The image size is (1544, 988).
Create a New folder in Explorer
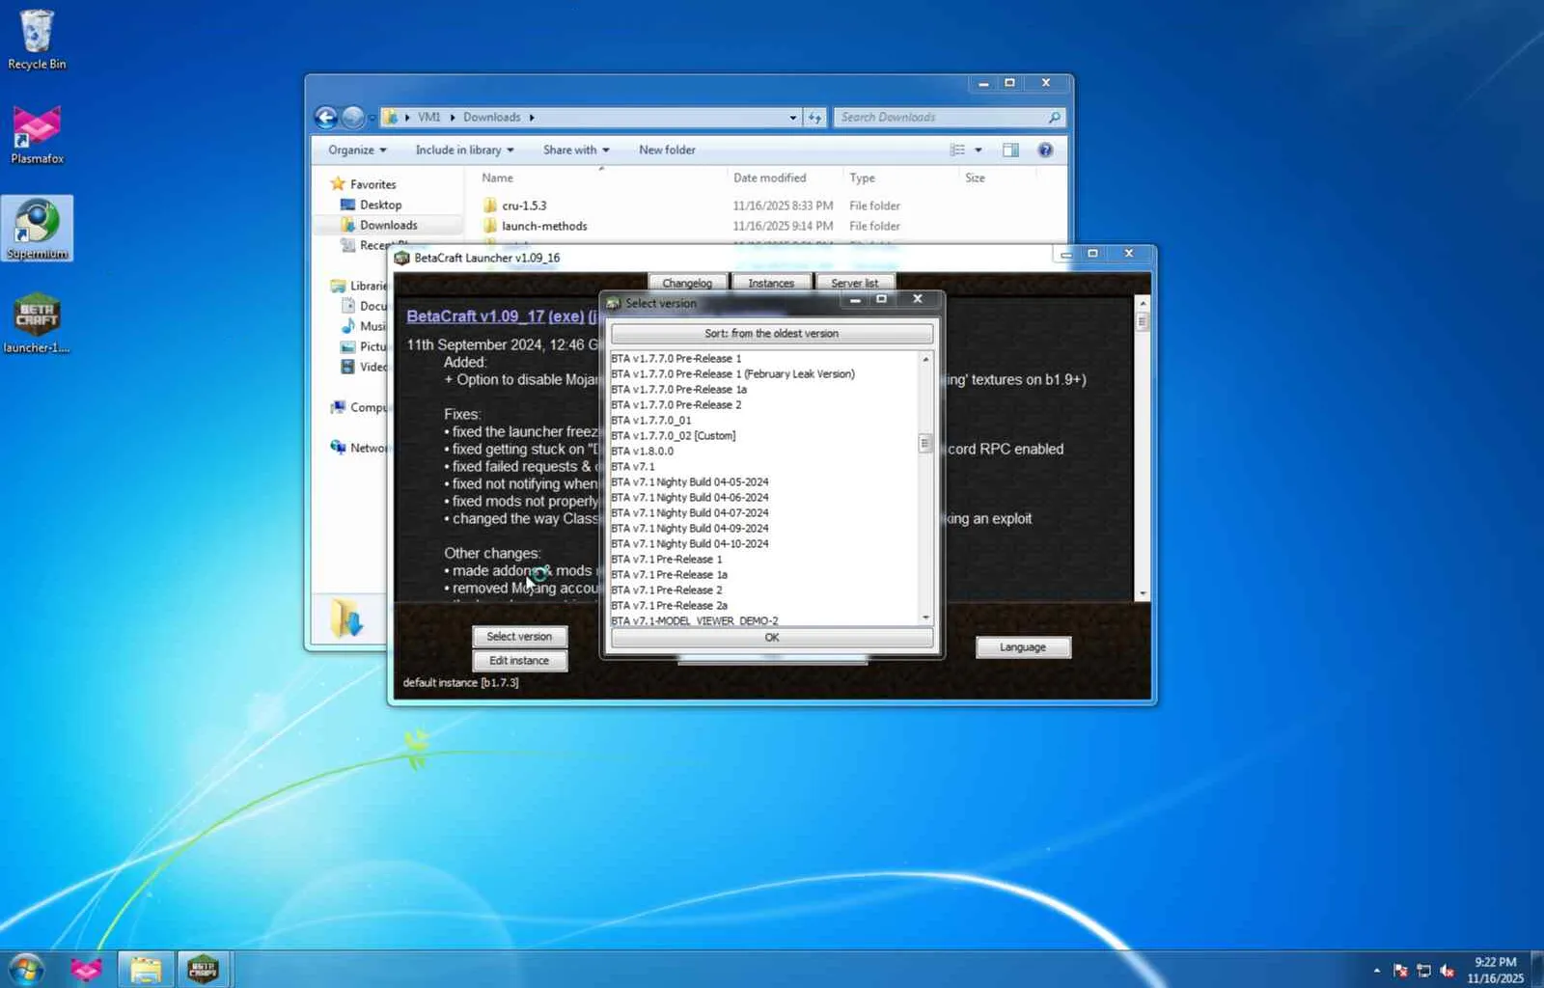[667, 151]
